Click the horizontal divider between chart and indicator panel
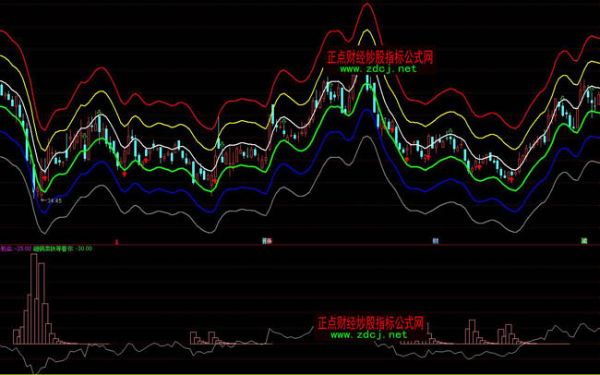 click(x=300, y=245)
